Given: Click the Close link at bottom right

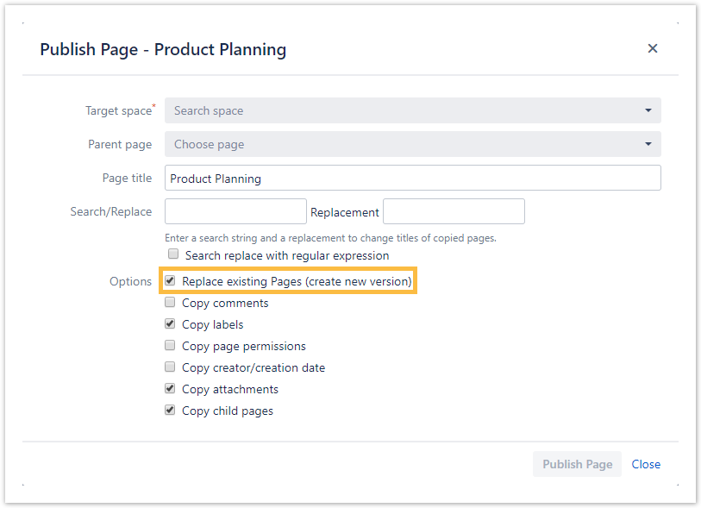Looking at the screenshot, I should [646, 464].
